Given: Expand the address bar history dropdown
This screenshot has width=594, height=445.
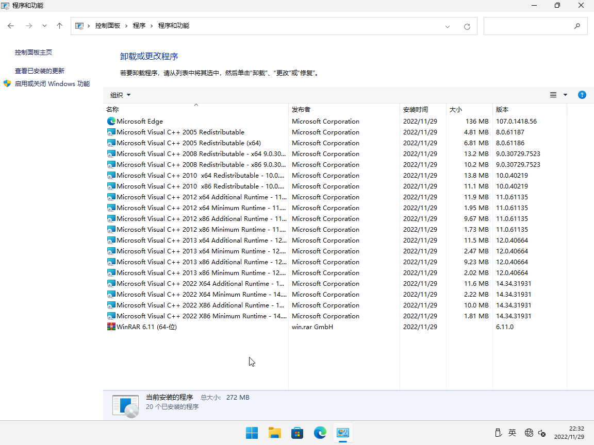Looking at the screenshot, I should coord(448,26).
